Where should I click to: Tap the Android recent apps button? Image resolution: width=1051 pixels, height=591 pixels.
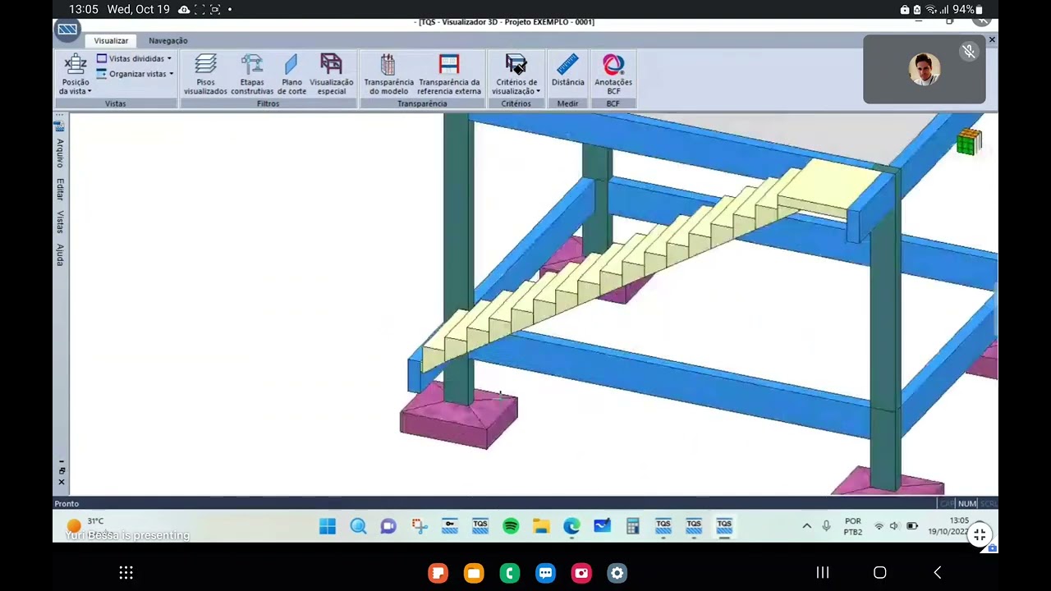[823, 573]
